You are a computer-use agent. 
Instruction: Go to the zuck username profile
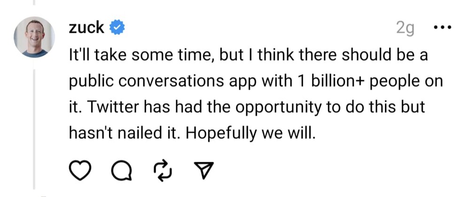[86, 28]
